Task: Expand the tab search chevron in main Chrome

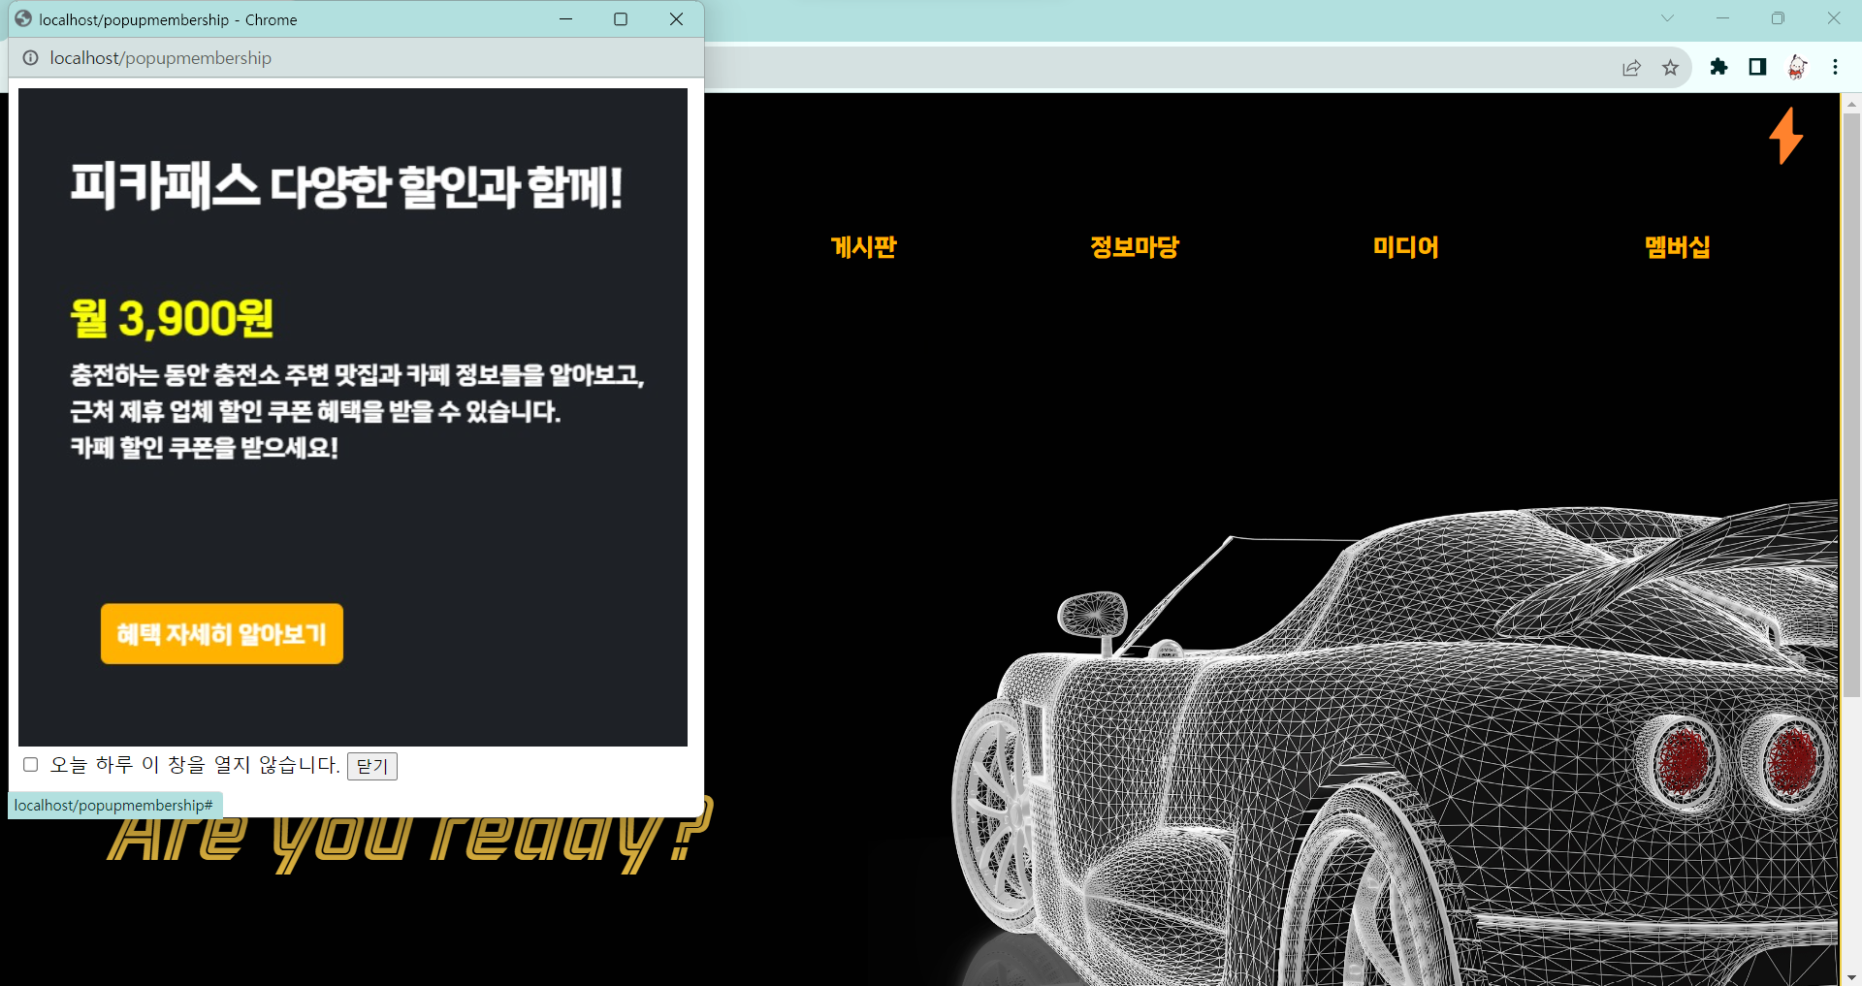Action: (x=1667, y=18)
